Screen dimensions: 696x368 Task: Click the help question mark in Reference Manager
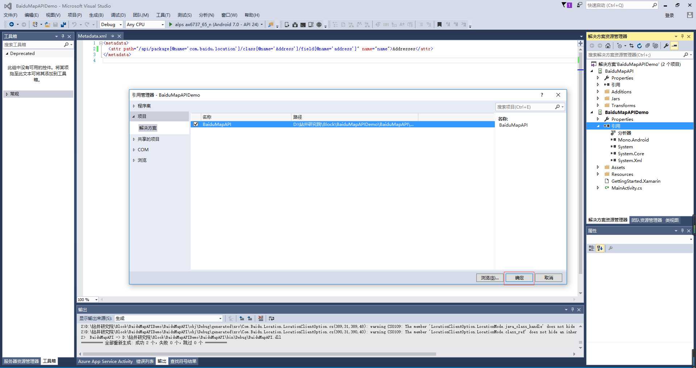click(x=542, y=95)
